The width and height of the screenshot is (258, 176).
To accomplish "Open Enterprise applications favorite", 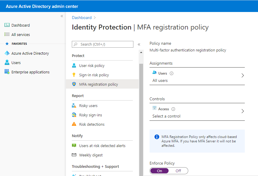I will coord(30,72).
